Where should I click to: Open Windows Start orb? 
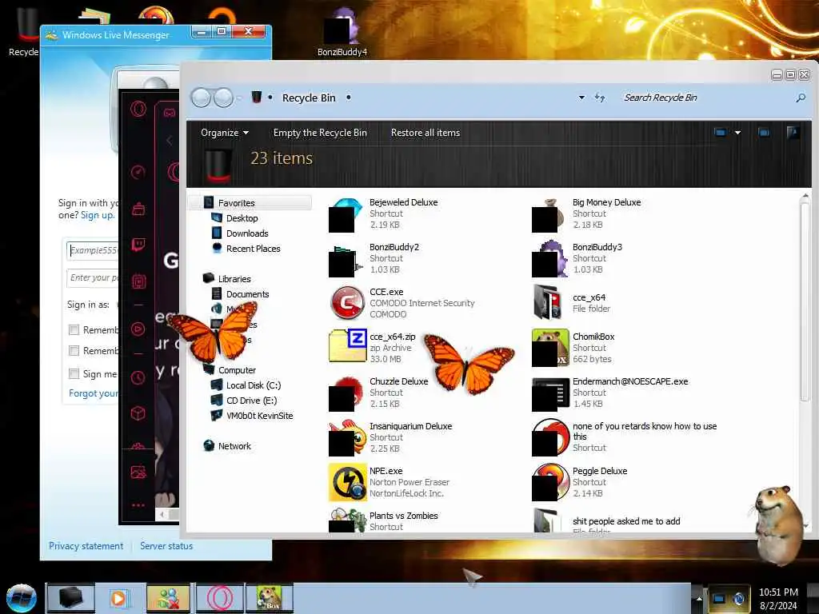coord(22,598)
